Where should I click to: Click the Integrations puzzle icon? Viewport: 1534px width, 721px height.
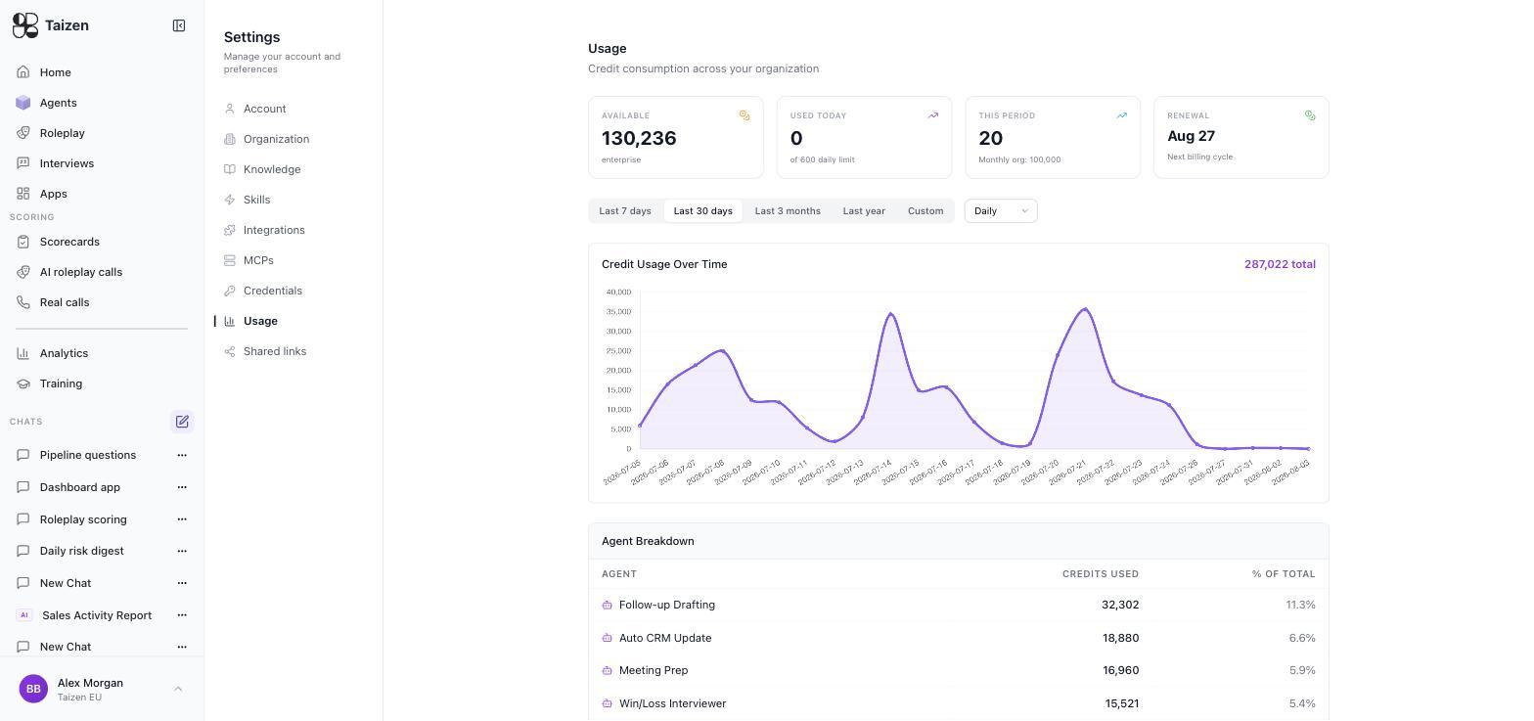coord(230,230)
